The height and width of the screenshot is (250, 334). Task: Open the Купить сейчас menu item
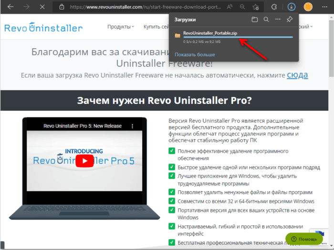click(x=156, y=27)
